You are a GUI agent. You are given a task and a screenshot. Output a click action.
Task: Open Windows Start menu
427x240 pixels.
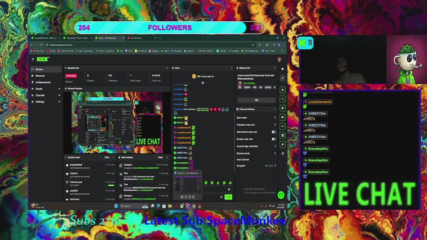pyautogui.click(x=116, y=206)
